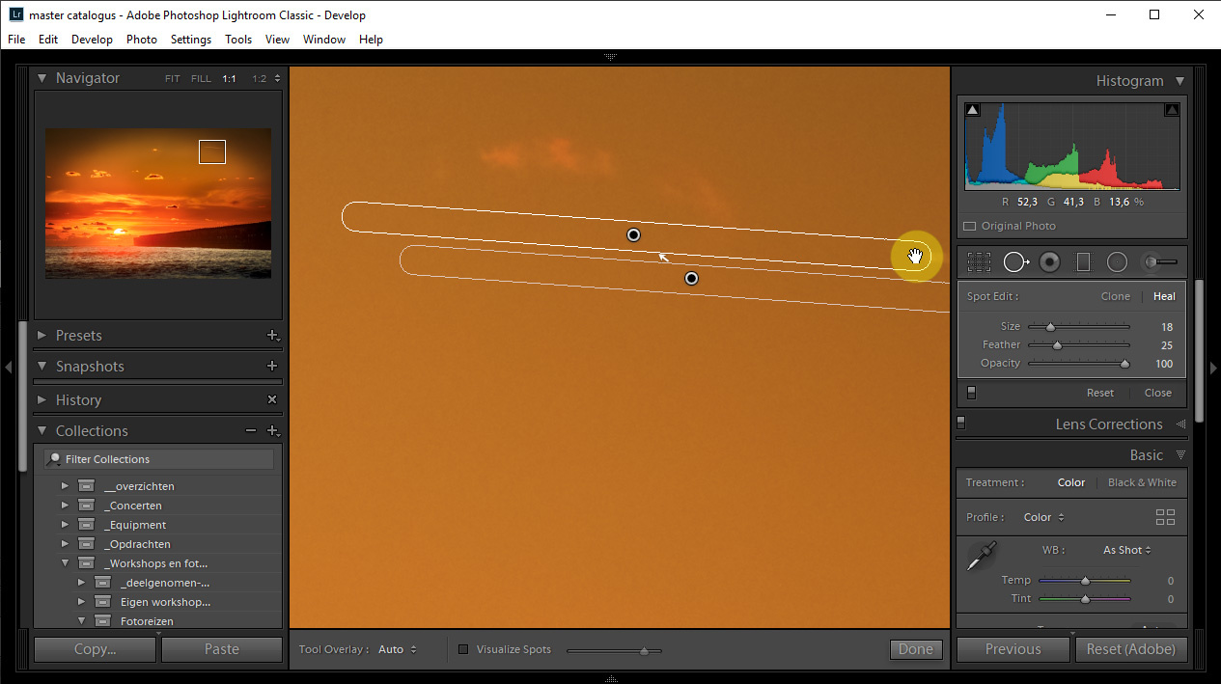Click the Copy... button
Screen dimensions: 1221x684
95,649
